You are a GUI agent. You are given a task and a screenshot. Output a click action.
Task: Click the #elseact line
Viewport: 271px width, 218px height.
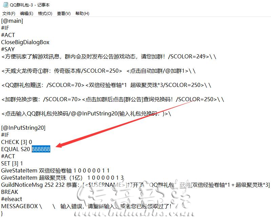click(x=12, y=199)
